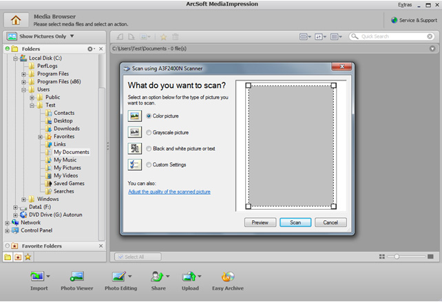Adjust the thumbnail size slider
The image size is (442, 302).
[x=397, y=257]
